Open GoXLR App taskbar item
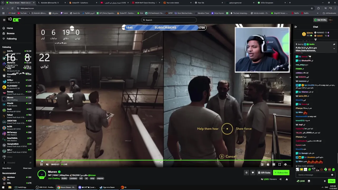338x190 pixels. tap(21, 187)
